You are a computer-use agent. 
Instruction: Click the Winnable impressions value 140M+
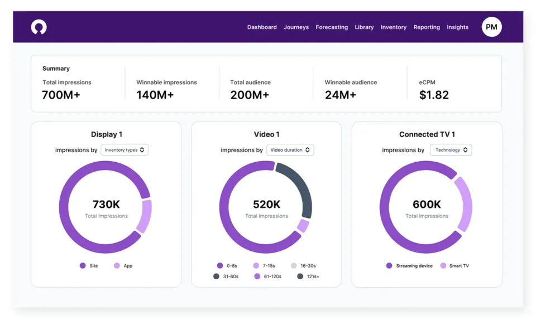pos(155,95)
